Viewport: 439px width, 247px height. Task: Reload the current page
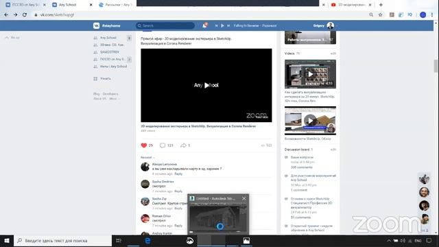point(25,14)
